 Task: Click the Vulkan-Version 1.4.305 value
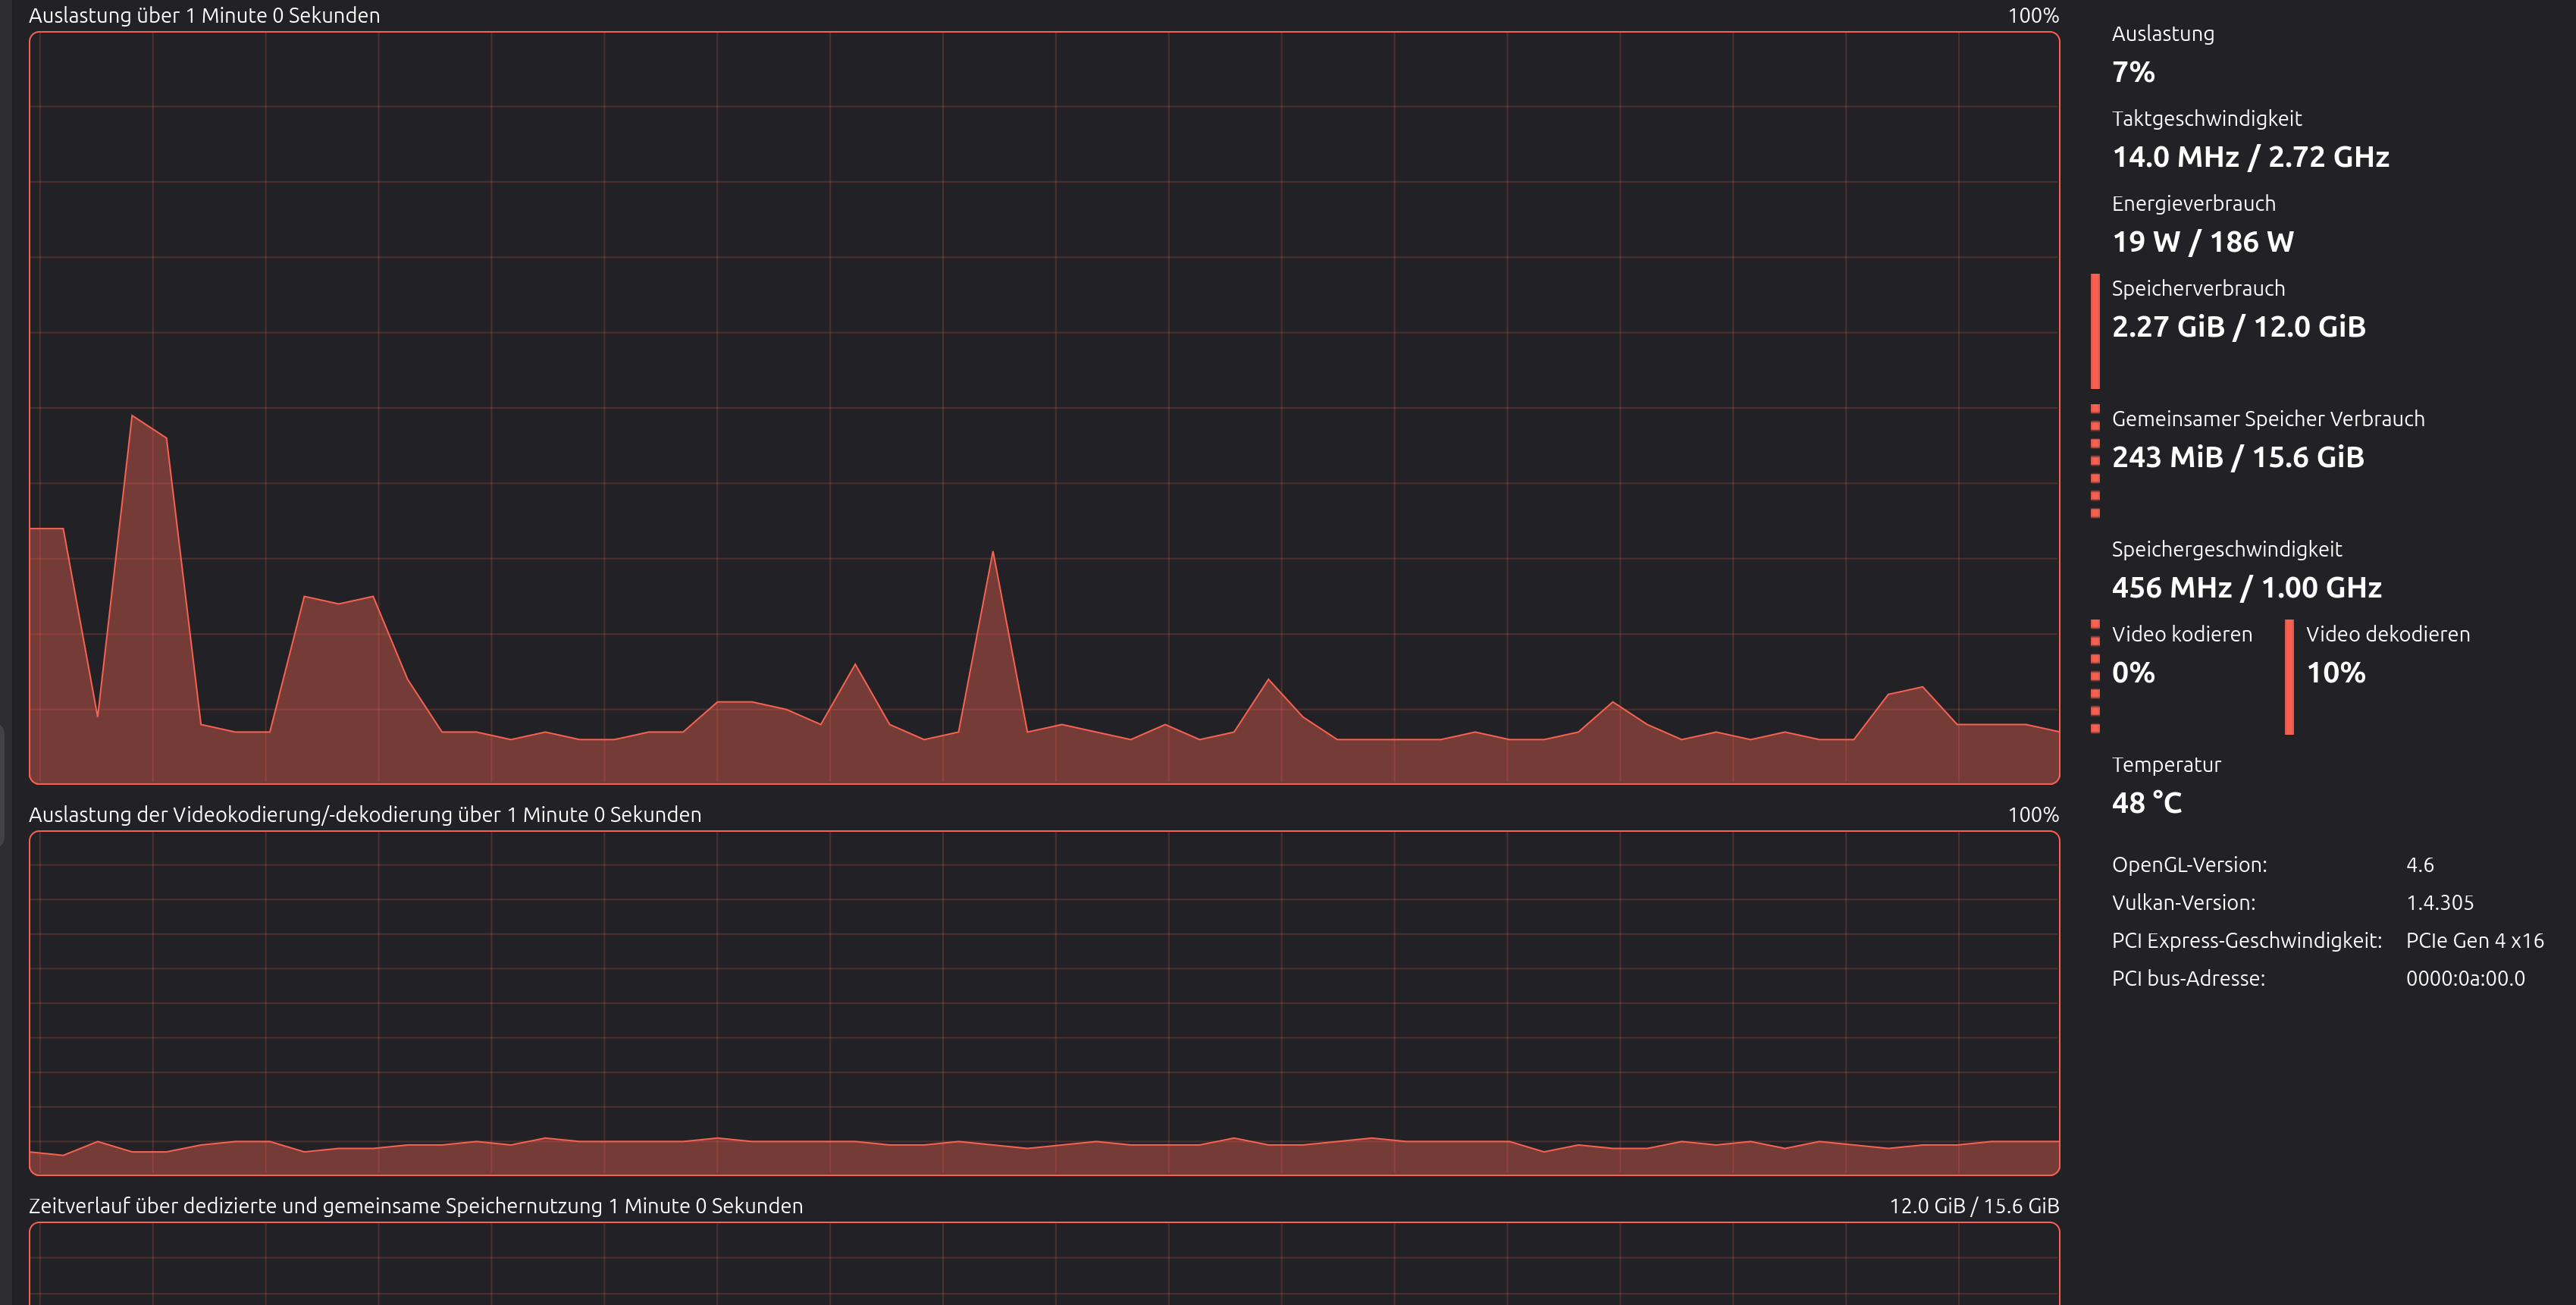tap(2439, 903)
